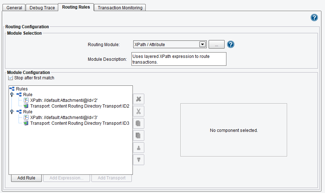Open help icon next to Routing Module
This screenshot has height=193, width=325.
(x=231, y=44)
